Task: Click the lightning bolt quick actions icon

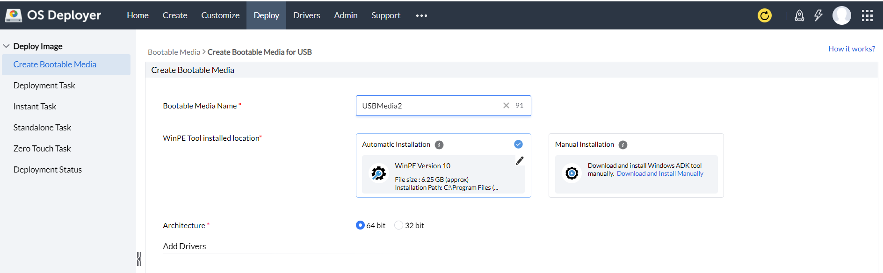Action: (x=818, y=15)
